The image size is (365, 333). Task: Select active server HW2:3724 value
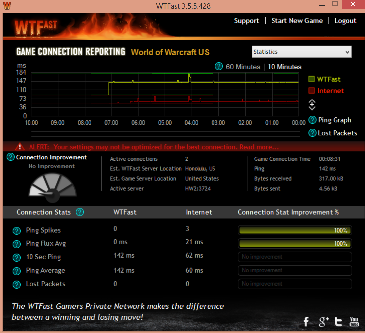(x=198, y=189)
